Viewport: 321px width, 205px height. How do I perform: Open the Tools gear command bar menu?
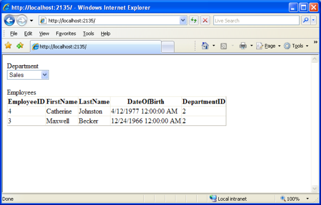pyautogui.click(x=296, y=46)
